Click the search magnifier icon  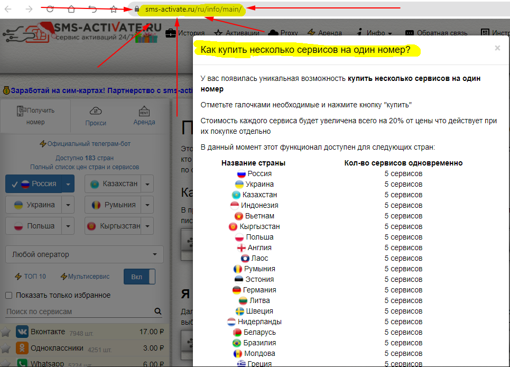[158, 311]
